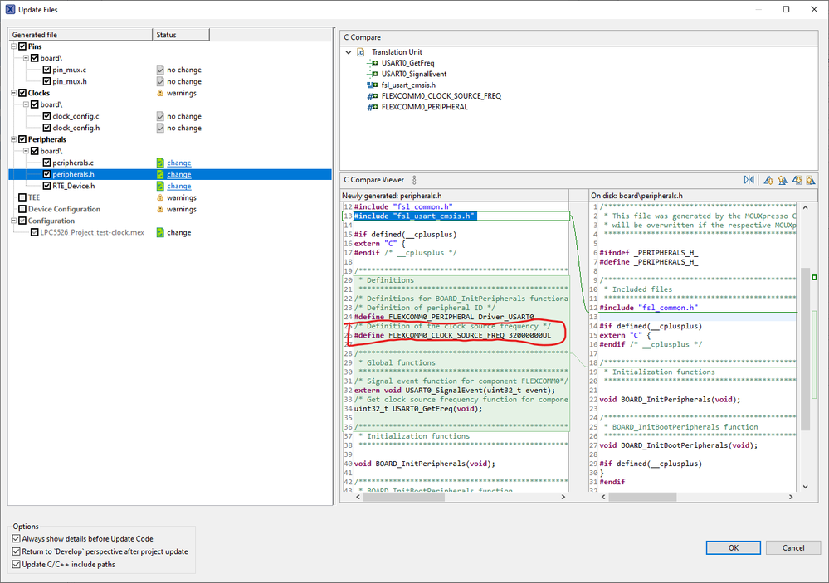Uncheck the Pins group checkbox
The image size is (829, 583).
tap(22, 46)
